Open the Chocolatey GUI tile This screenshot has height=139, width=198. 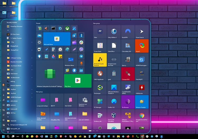click(128, 46)
